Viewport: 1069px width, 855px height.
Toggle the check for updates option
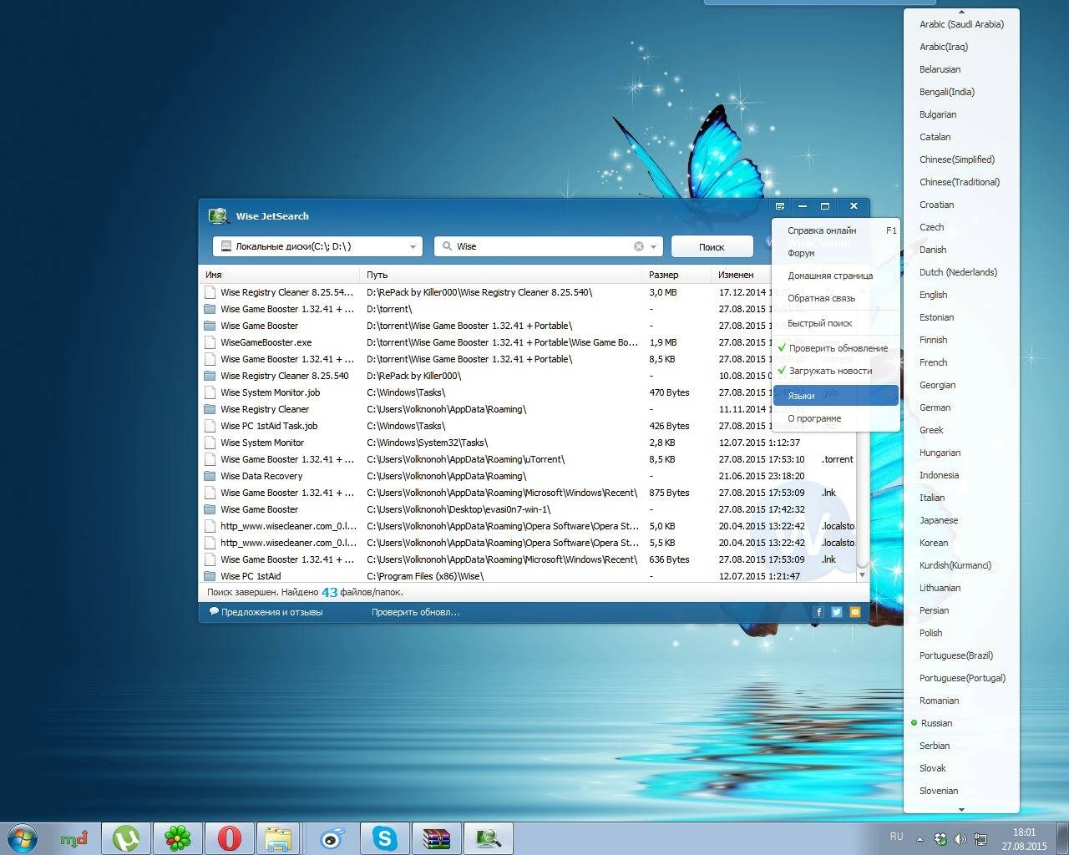(835, 348)
